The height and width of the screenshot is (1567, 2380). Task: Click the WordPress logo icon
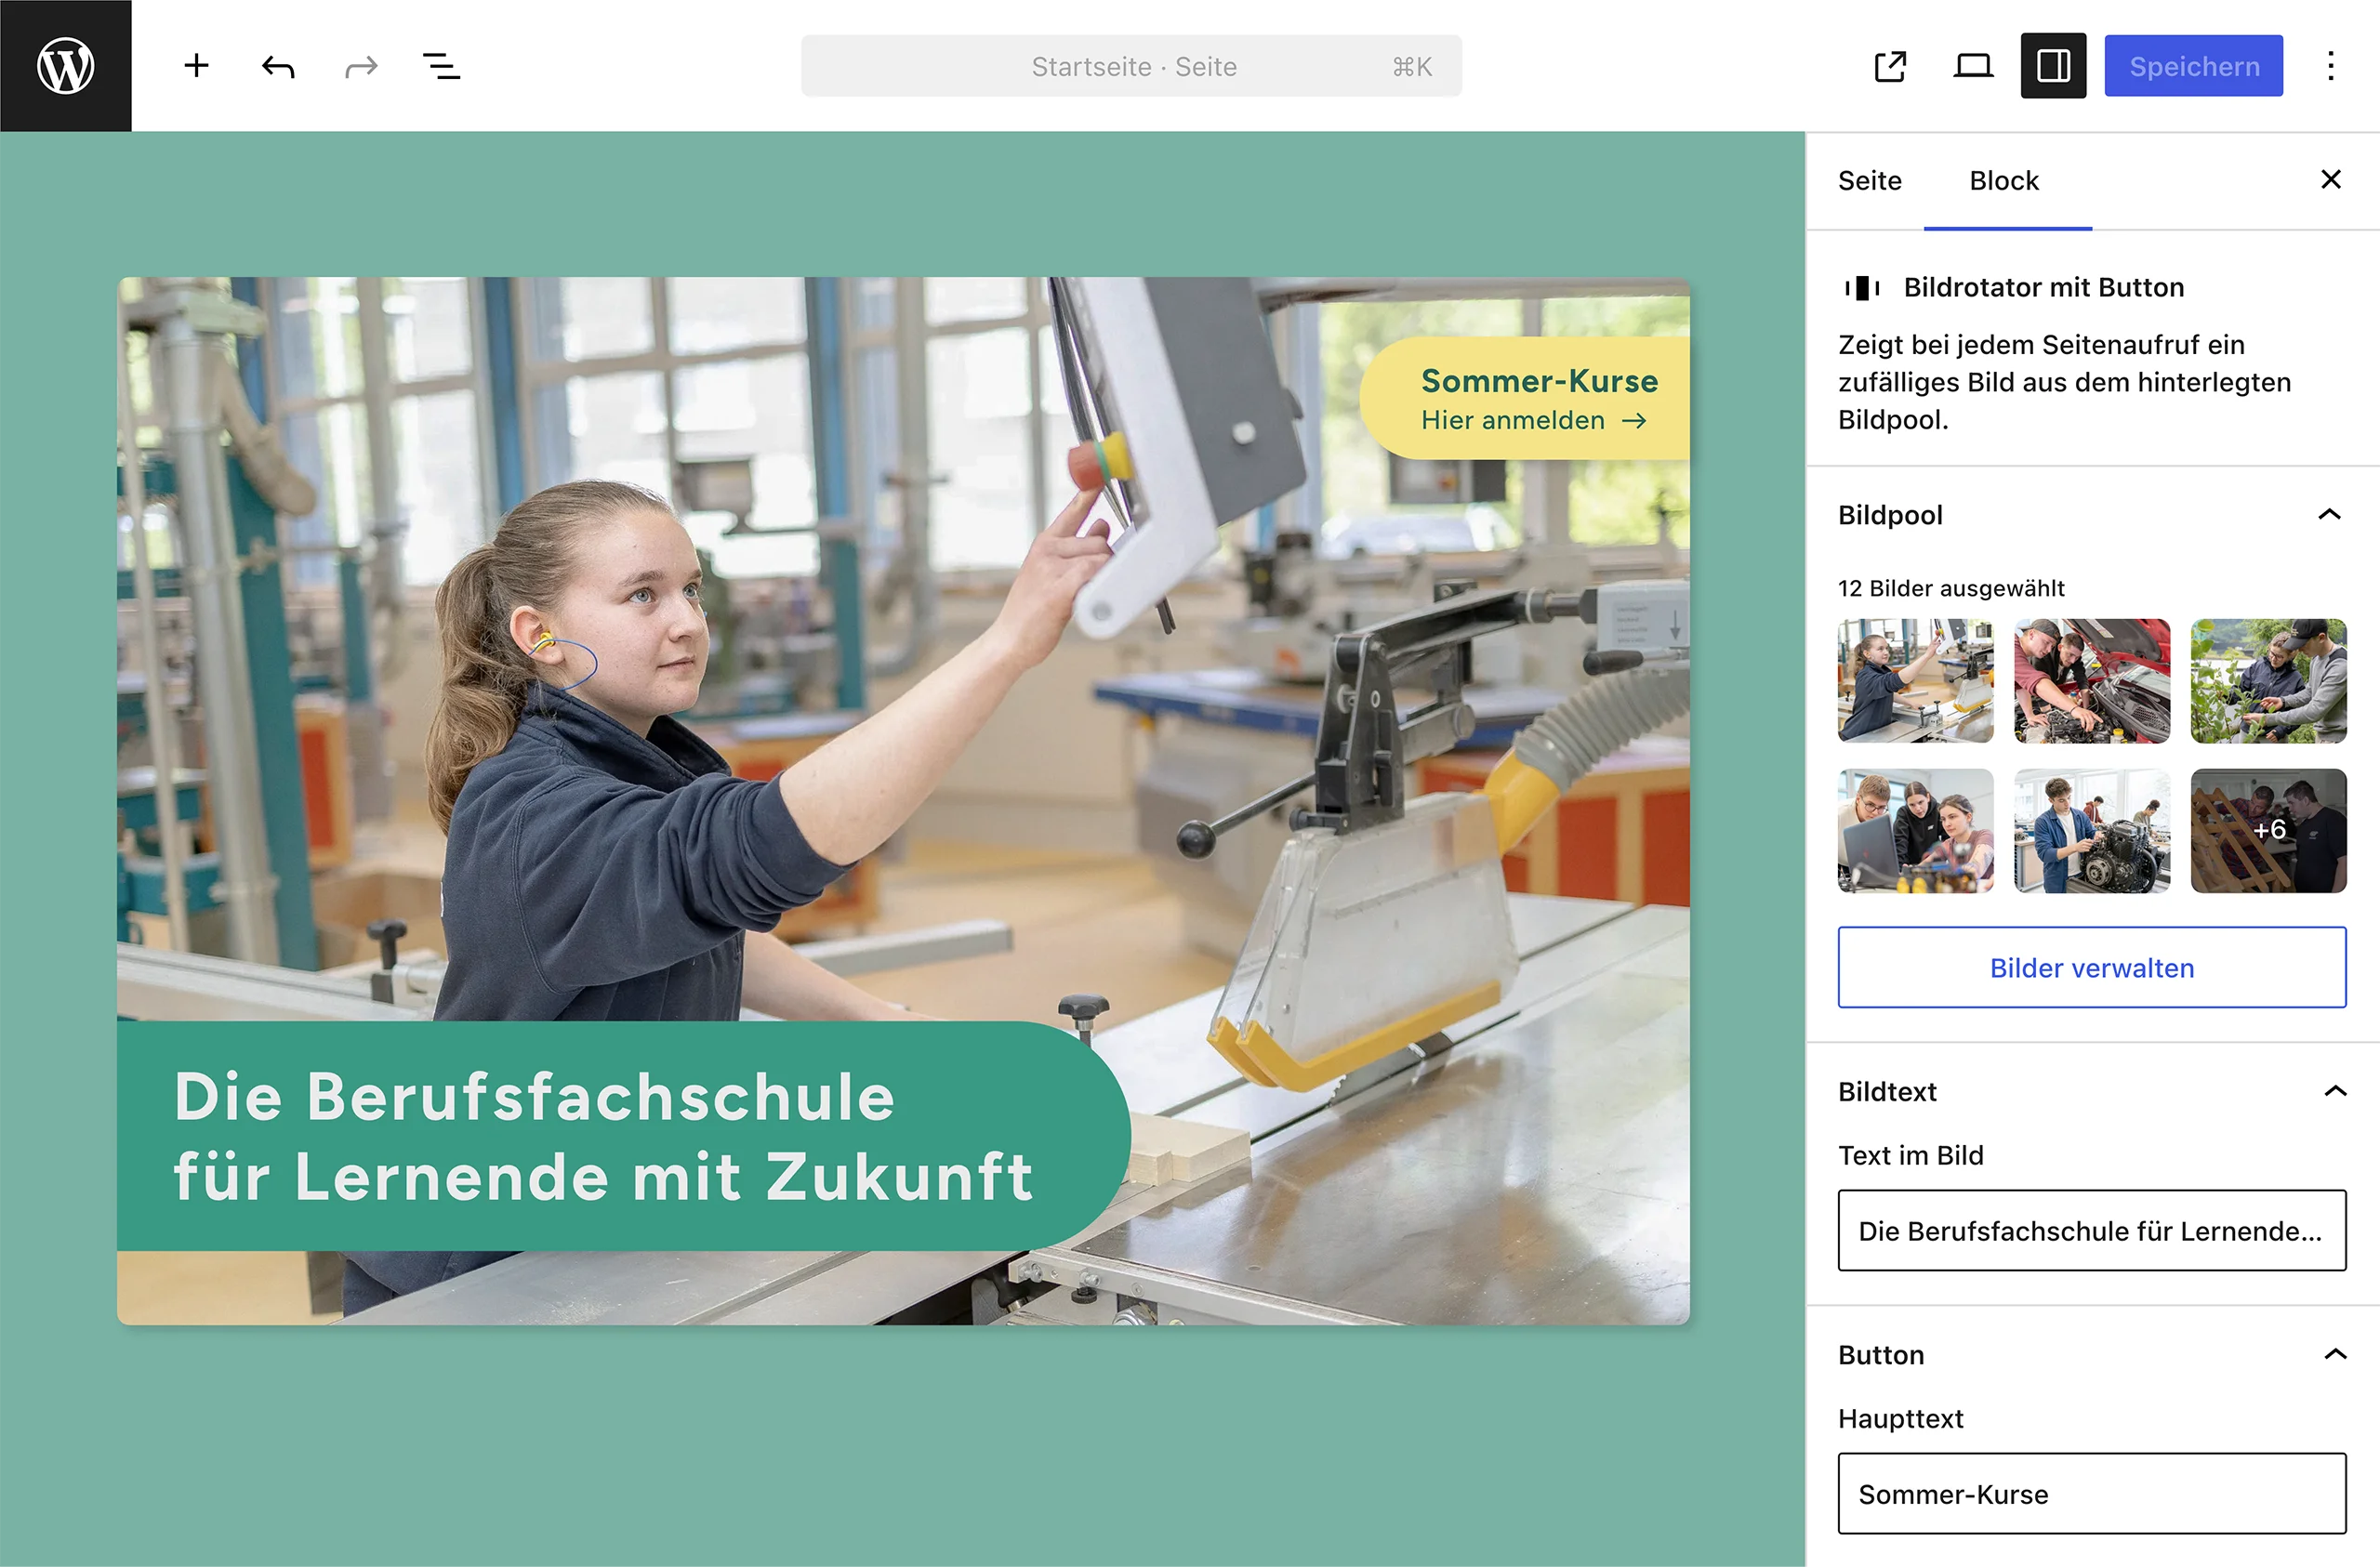(65, 66)
